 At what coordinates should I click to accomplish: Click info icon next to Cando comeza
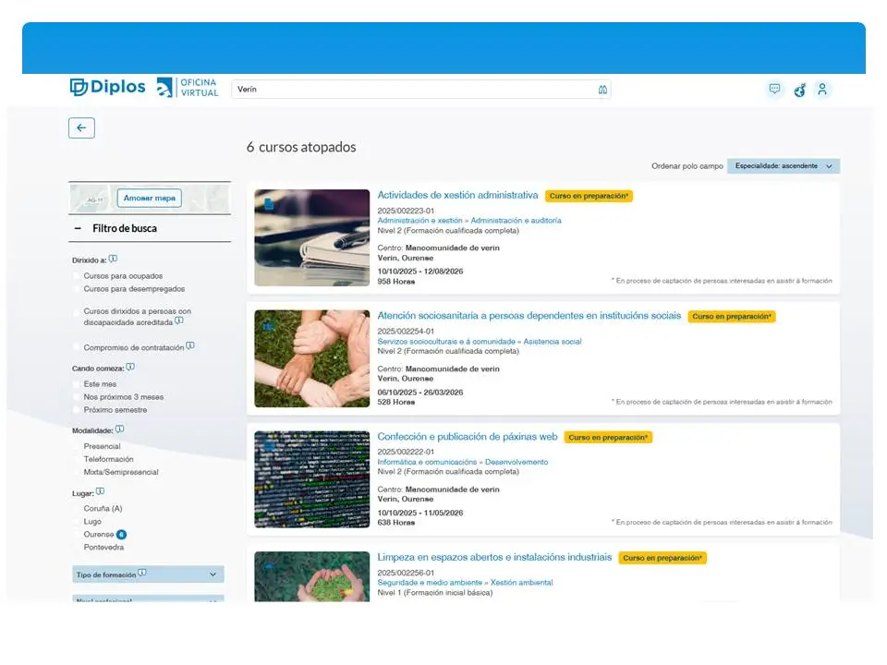(130, 367)
